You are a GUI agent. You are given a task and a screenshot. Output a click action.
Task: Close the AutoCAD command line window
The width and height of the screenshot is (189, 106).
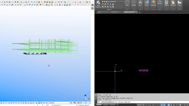[96, 96]
